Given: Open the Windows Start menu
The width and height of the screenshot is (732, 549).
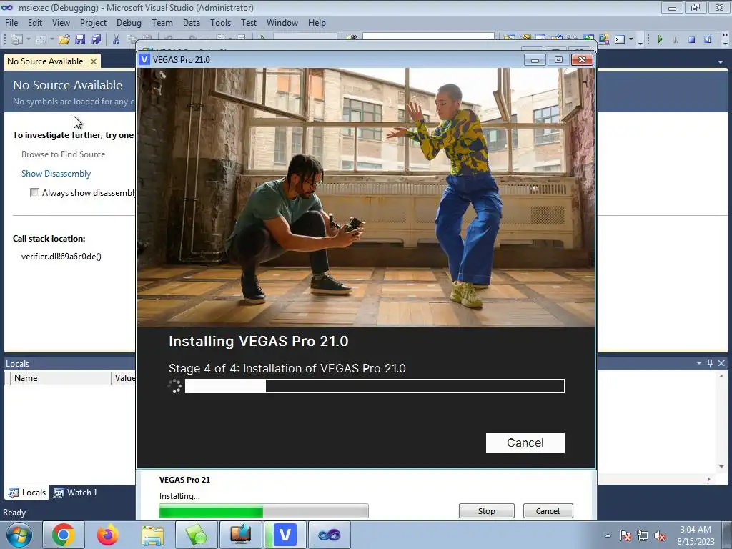Looking at the screenshot, I should tap(19, 535).
